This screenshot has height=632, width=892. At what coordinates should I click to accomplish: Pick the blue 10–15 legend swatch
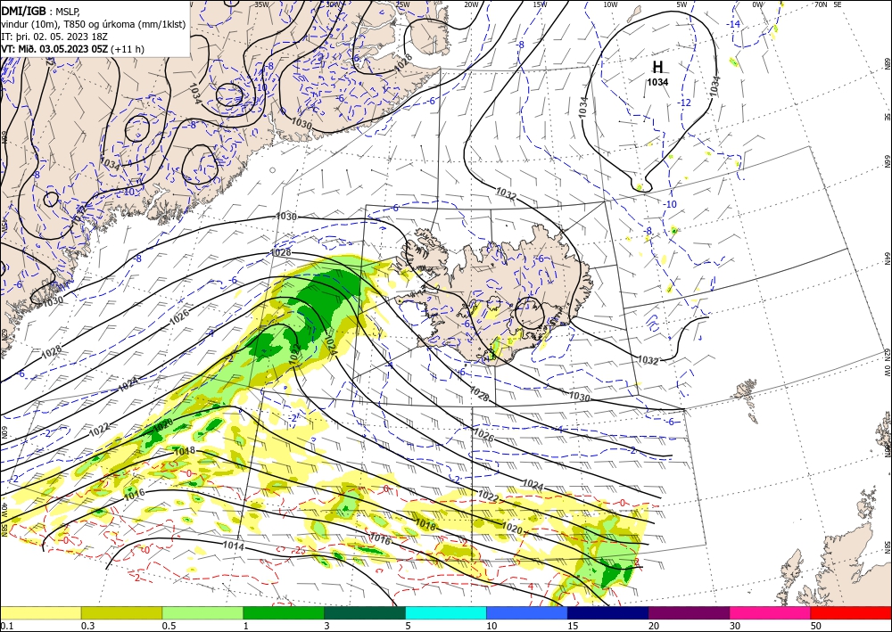click(x=527, y=612)
